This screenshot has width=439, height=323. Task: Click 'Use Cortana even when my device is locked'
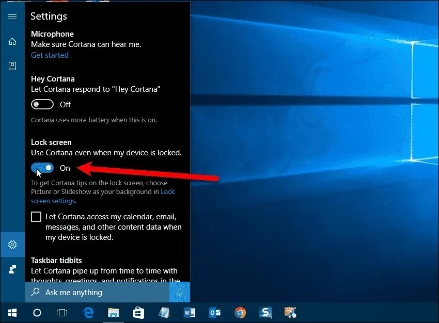[106, 153]
